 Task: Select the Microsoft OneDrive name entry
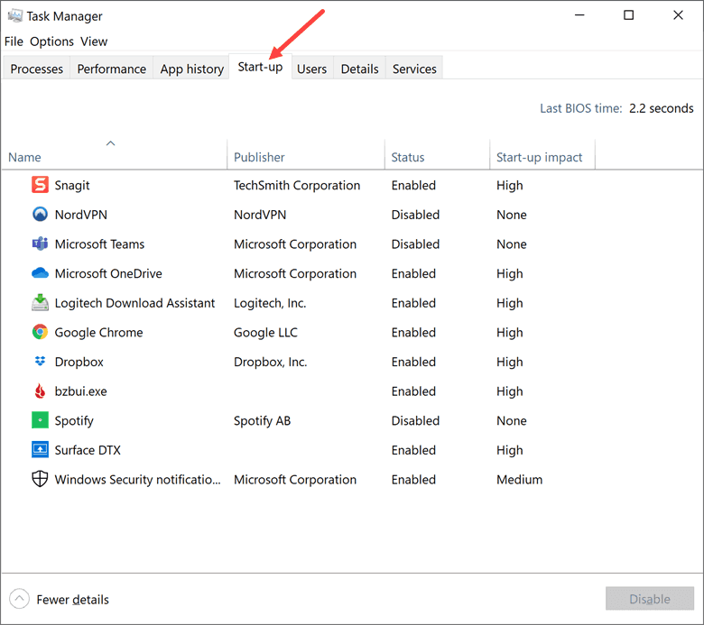(108, 273)
